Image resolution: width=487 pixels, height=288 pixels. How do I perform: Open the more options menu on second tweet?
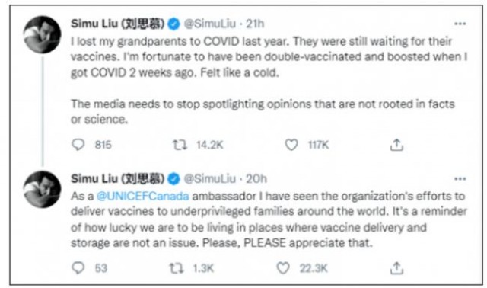[460, 179]
